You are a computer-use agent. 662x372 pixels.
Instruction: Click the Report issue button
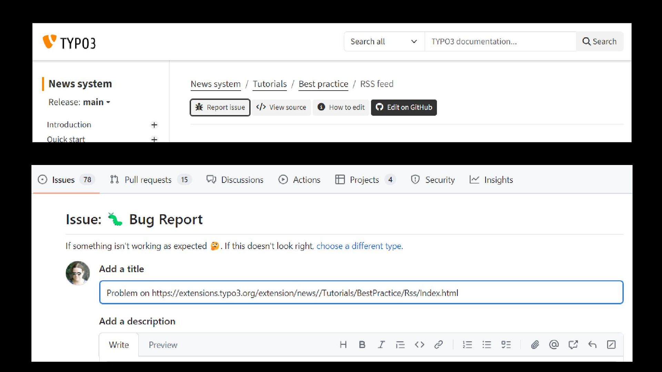pyautogui.click(x=220, y=107)
